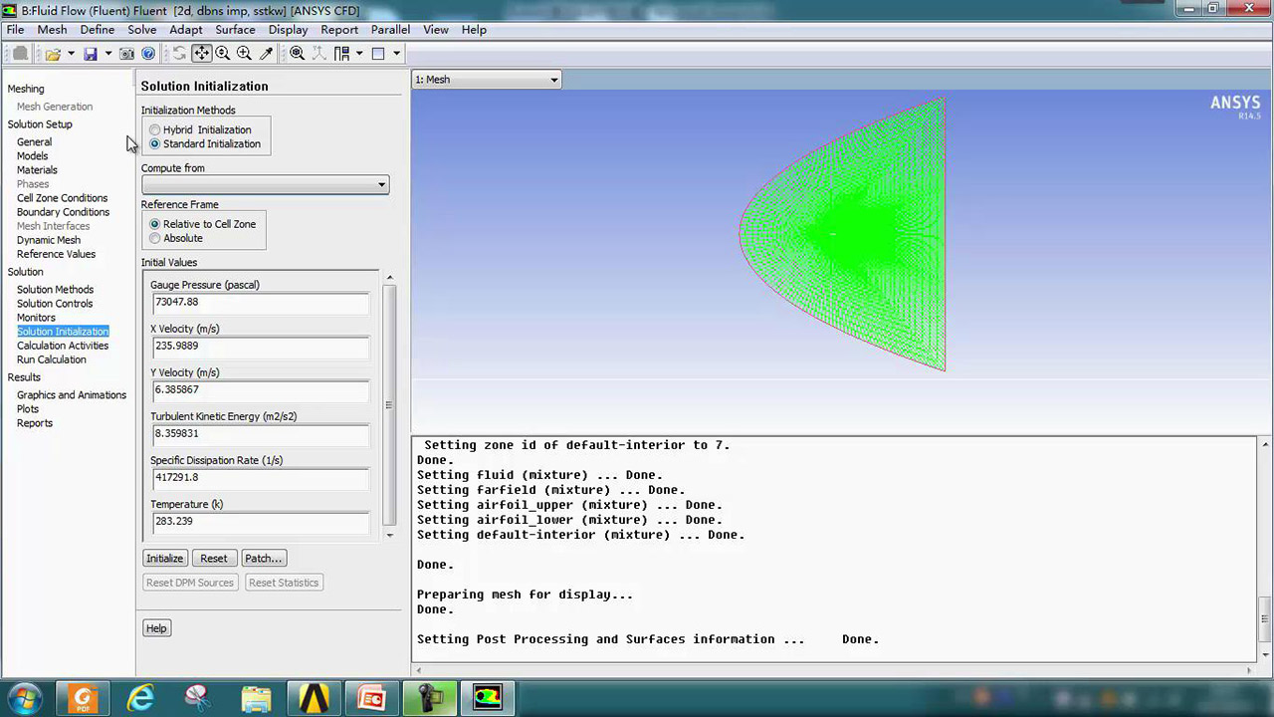The image size is (1274, 717).
Task: Click the X Velocity input field
Action: coord(260,346)
